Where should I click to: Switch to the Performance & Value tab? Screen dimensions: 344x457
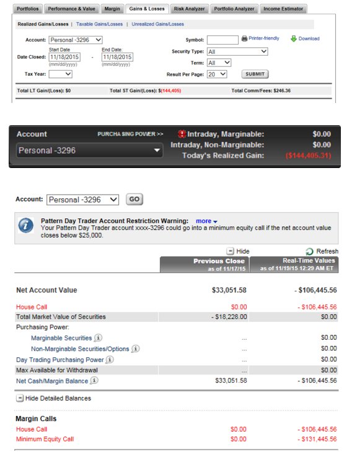click(x=72, y=9)
